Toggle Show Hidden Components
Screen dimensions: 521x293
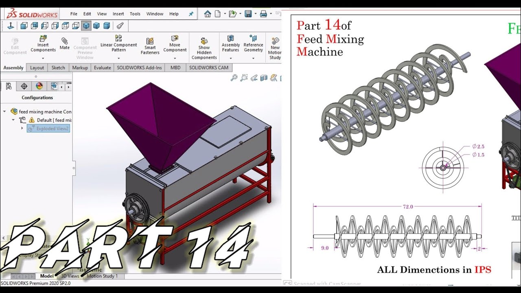point(204,48)
